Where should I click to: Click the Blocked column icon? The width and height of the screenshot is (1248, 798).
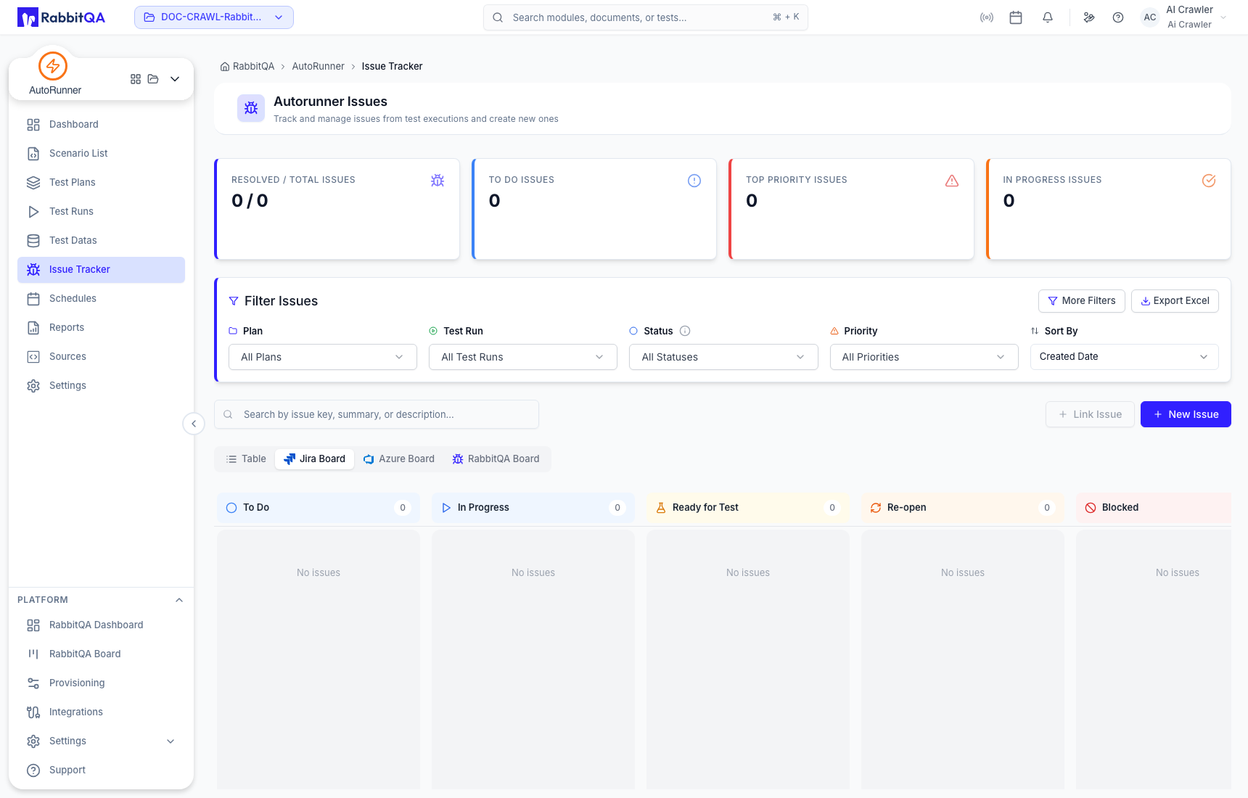pos(1091,508)
